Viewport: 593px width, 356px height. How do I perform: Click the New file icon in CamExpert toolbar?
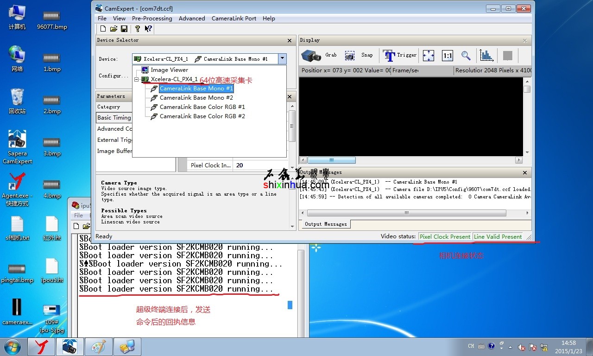click(x=103, y=29)
